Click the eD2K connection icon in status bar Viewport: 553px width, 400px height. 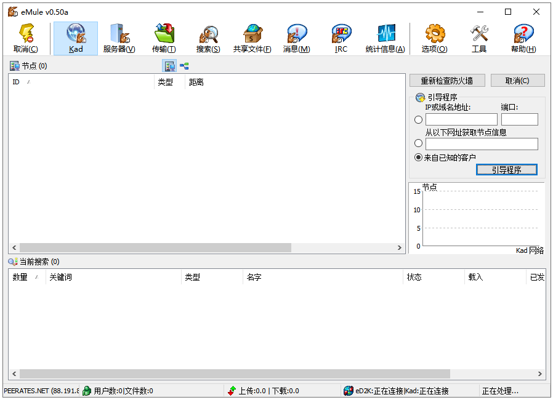(x=349, y=391)
